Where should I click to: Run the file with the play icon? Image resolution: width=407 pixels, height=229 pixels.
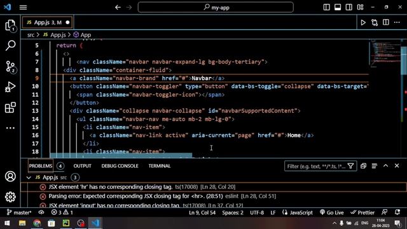coord(363,23)
